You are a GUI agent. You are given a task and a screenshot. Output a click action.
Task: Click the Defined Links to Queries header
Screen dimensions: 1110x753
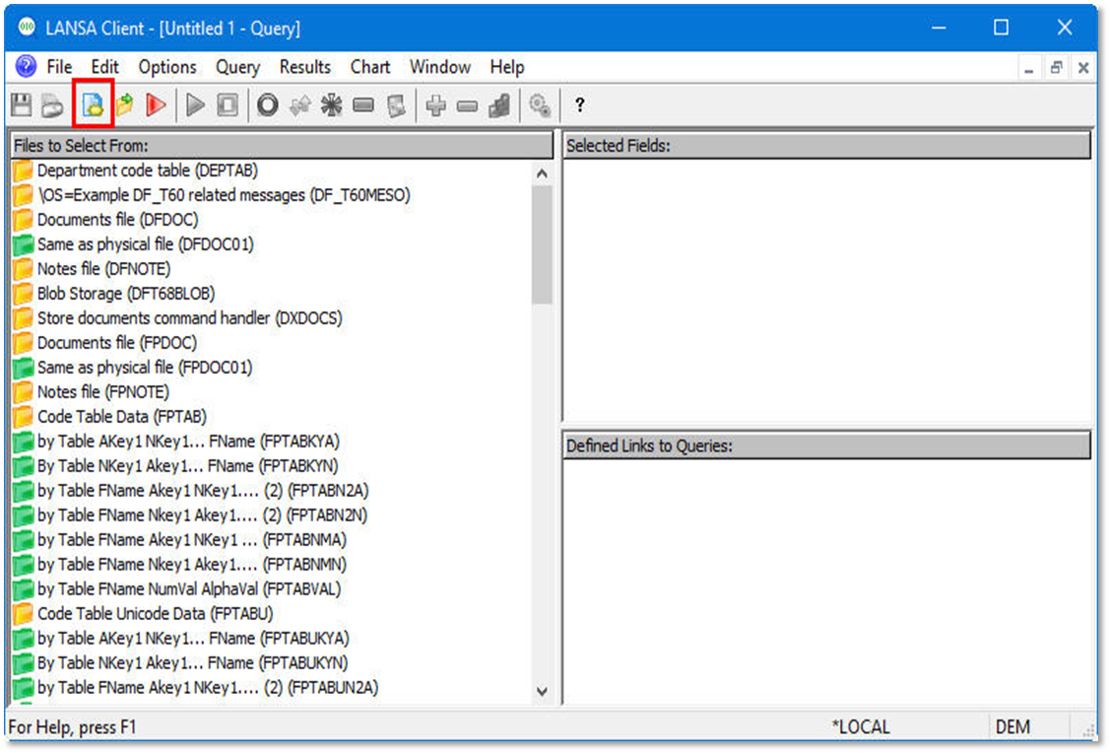coord(827,446)
